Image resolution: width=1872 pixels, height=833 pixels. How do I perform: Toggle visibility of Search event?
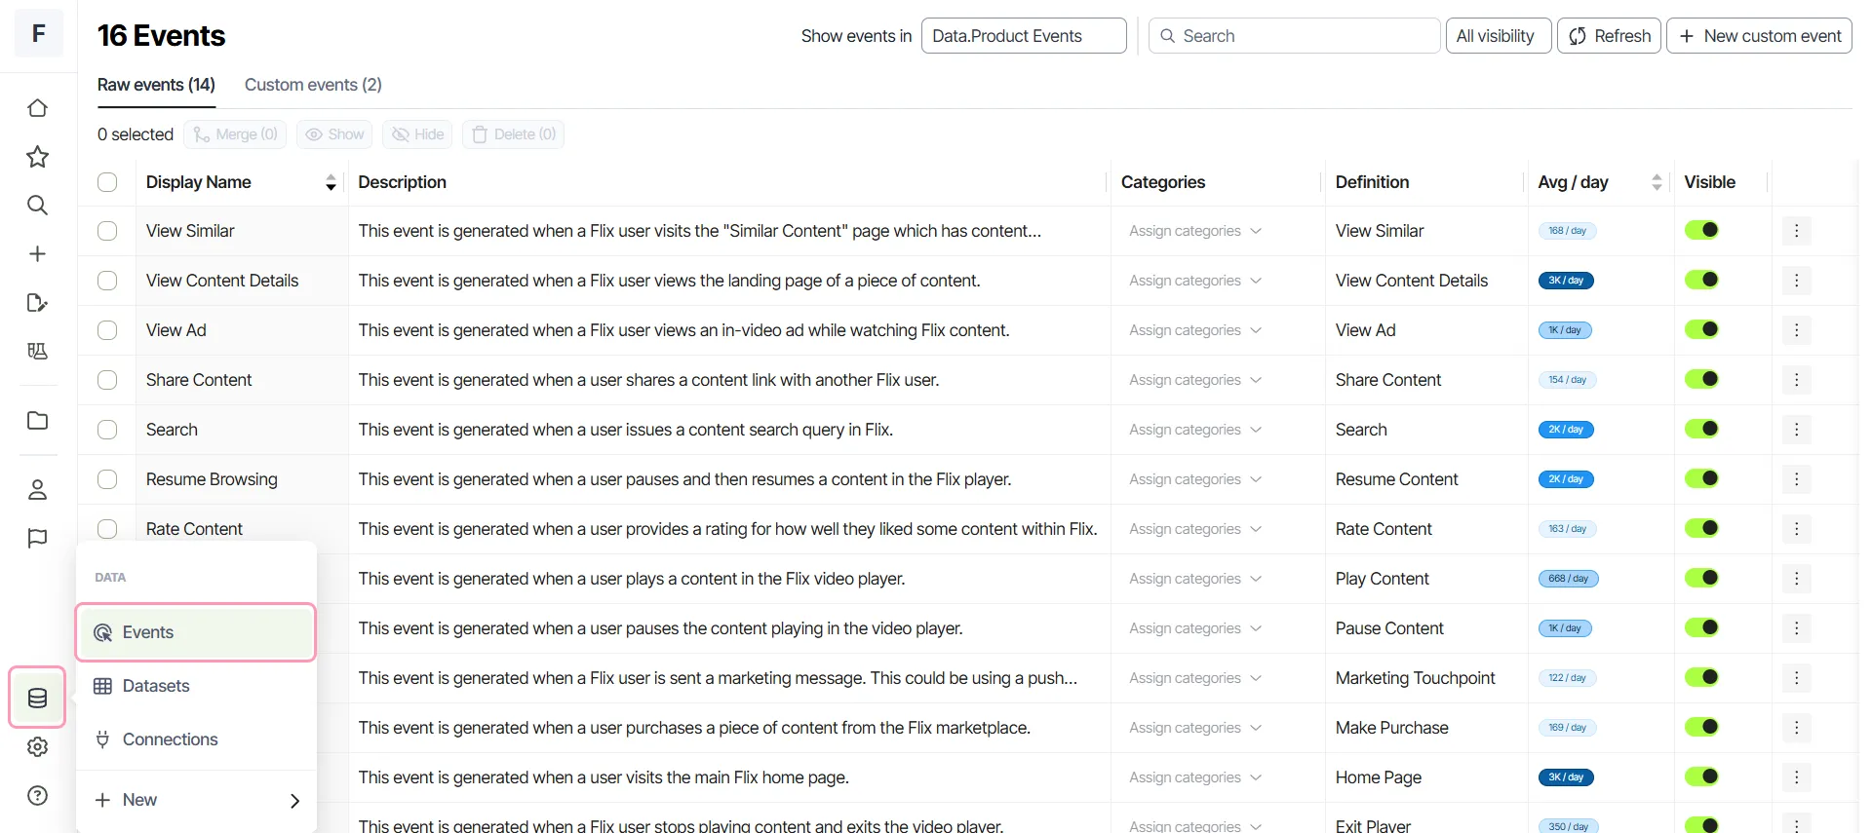tap(1701, 429)
